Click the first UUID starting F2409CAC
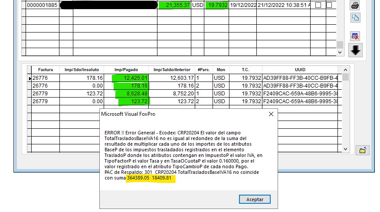The image size is (380, 212). (300, 94)
